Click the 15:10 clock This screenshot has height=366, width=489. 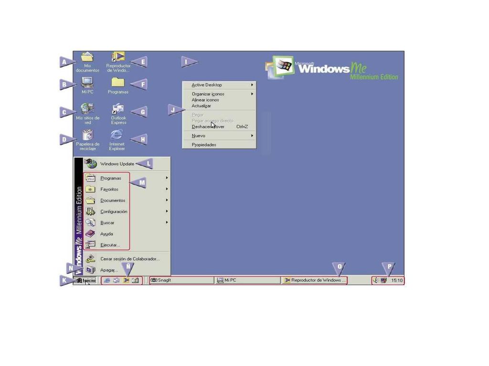point(397,280)
